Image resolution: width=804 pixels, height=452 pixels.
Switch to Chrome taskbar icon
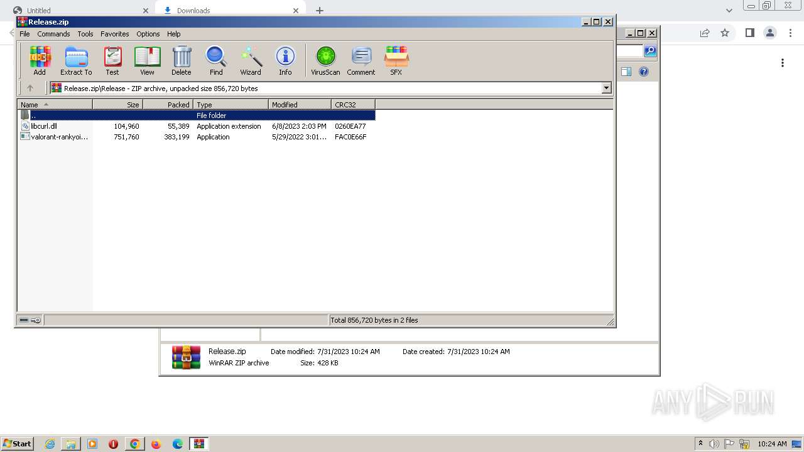(x=134, y=444)
